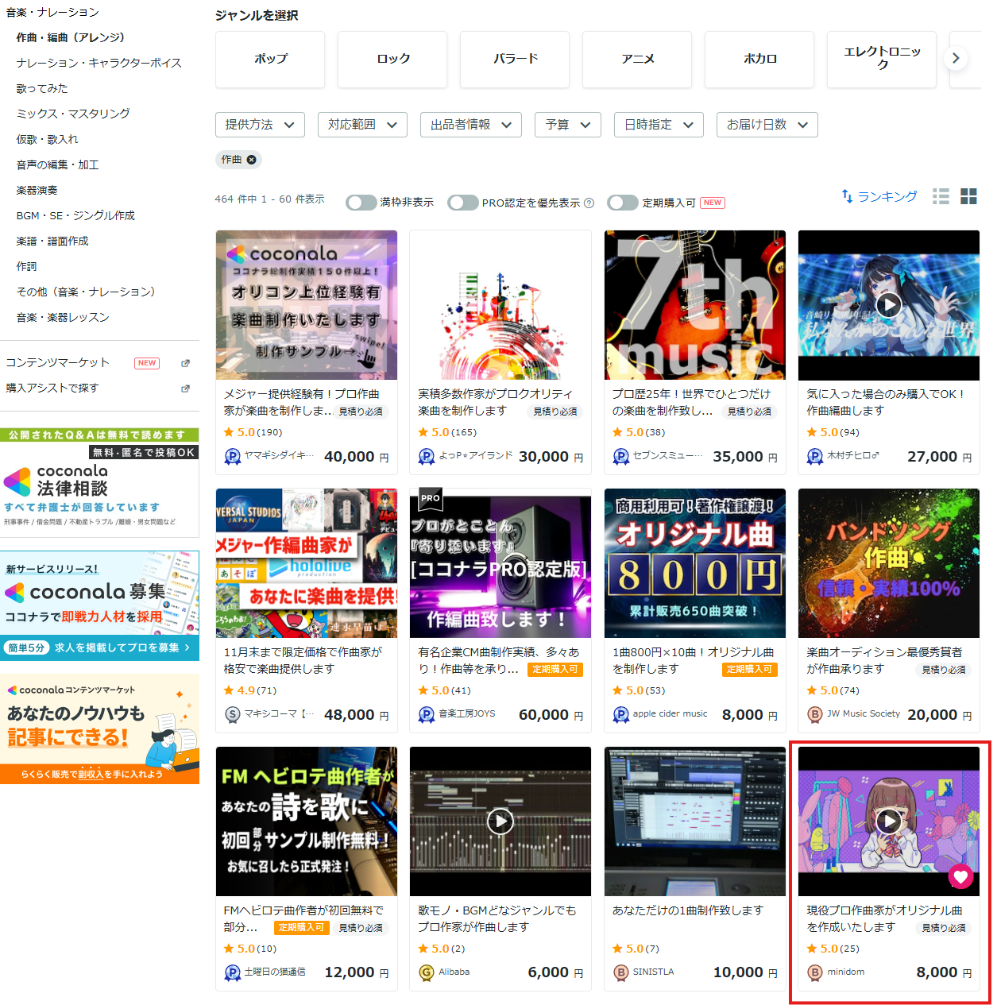Open the 音楽・ナレーション top category link

pos(52,12)
